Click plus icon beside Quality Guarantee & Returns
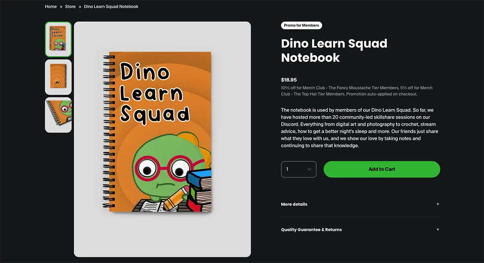Image resolution: width=484 pixels, height=263 pixels. pos(438,230)
